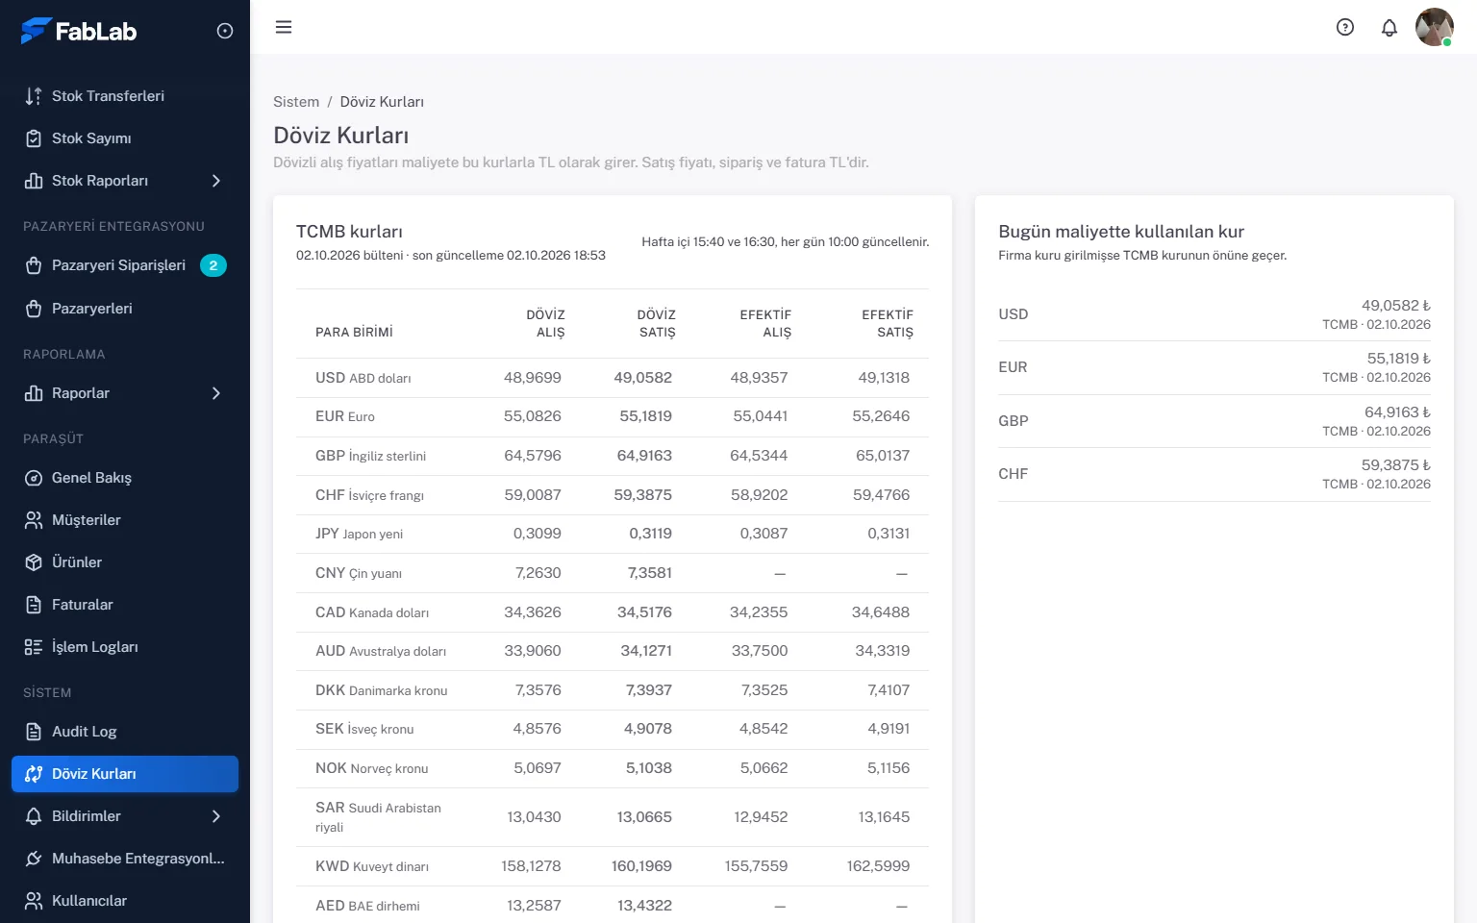Open Stok Transferleri menu item
The image size is (1477, 923).
125,96
